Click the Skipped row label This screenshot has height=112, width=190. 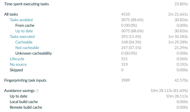(16, 70)
